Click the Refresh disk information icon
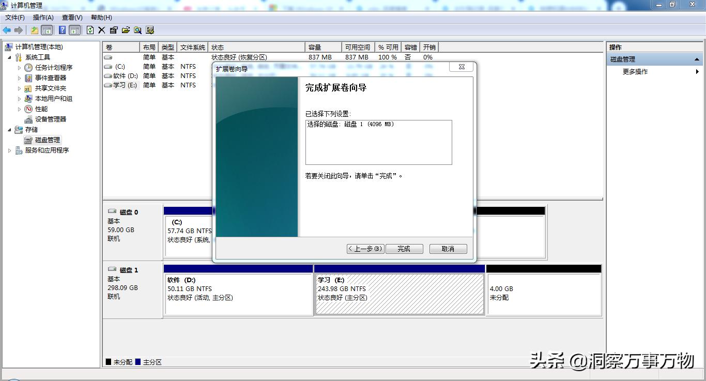Image resolution: width=706 pixels, height=381 pixels. coord(91,29)
